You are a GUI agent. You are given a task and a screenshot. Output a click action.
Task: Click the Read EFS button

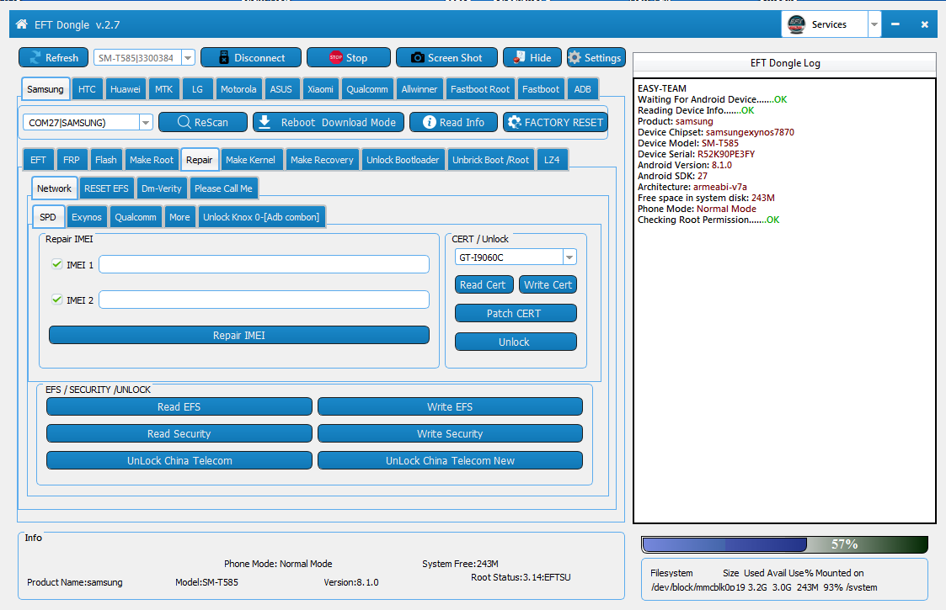[179, 407]
